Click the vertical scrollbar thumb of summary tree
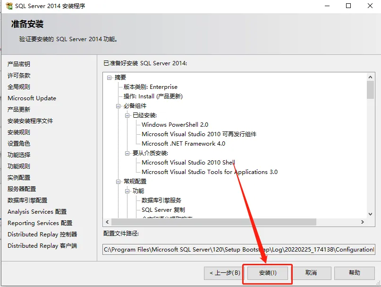The height and width of the screenshot is (287, 381). tap(370, 90)
